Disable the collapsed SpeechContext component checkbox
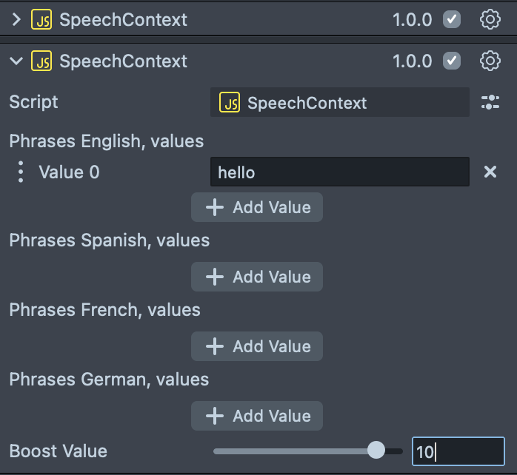 click(x=451, y=20)
